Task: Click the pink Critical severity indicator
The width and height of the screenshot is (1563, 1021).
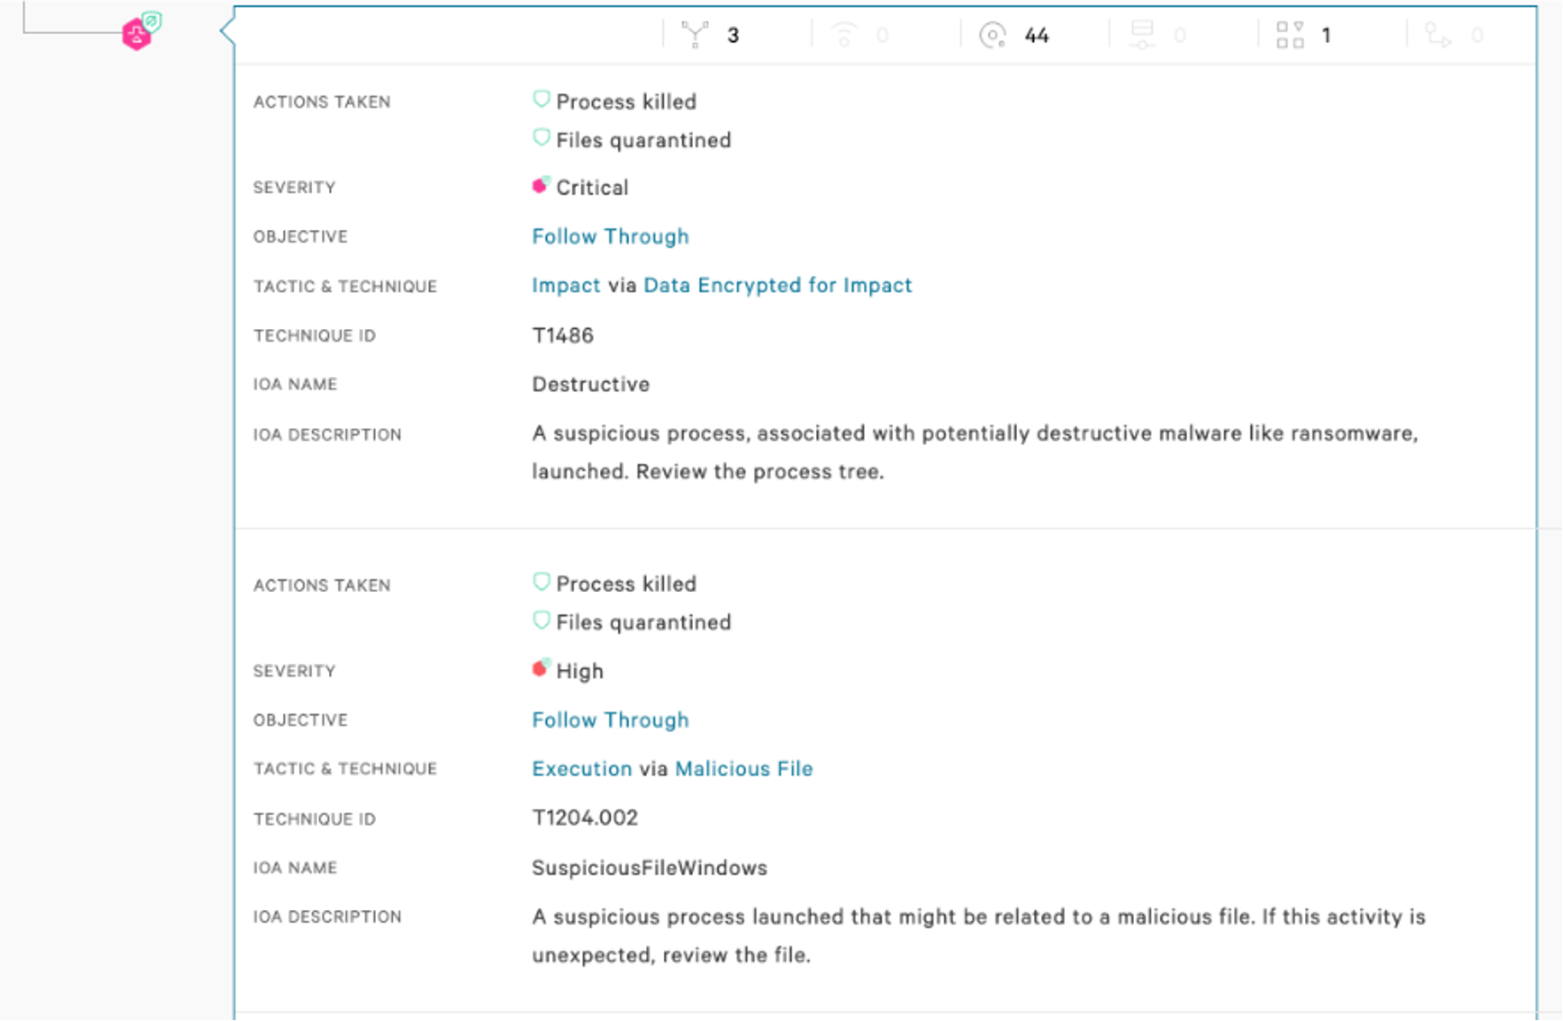Action: click(540, 185)
